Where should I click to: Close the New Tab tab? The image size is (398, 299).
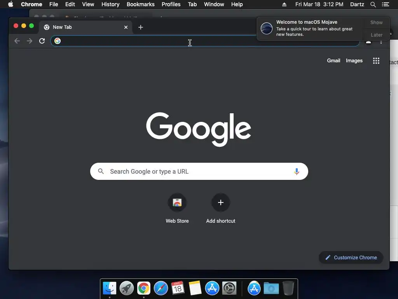click(126, 27)
